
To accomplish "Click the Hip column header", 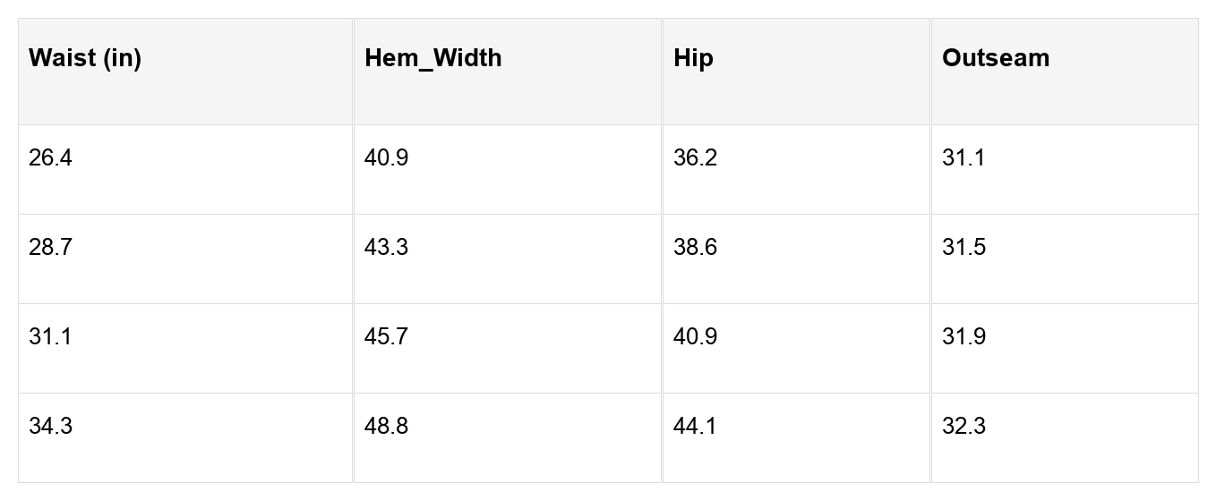I will 693,59.
